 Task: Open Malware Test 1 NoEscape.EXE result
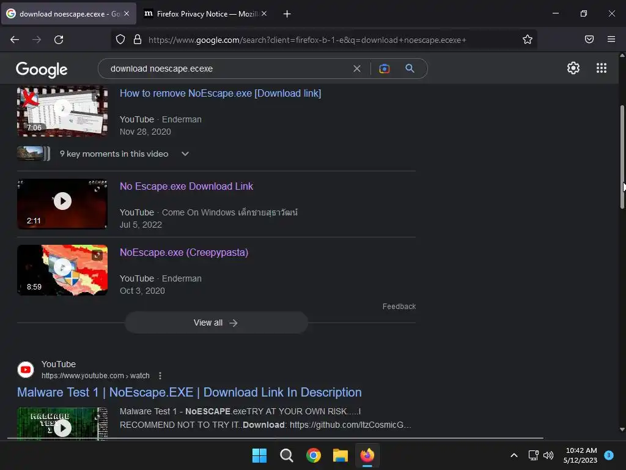190,392
